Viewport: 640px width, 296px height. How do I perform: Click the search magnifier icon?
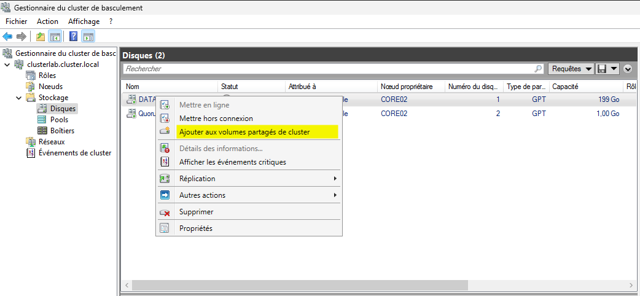click(x=538, y=69)
